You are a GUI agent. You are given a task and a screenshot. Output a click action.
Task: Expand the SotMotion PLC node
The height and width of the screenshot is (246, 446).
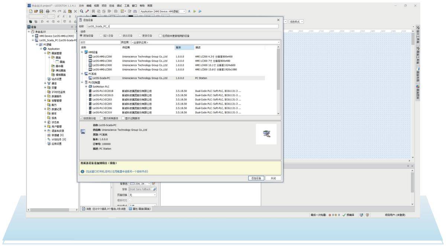tap(86, 86)
